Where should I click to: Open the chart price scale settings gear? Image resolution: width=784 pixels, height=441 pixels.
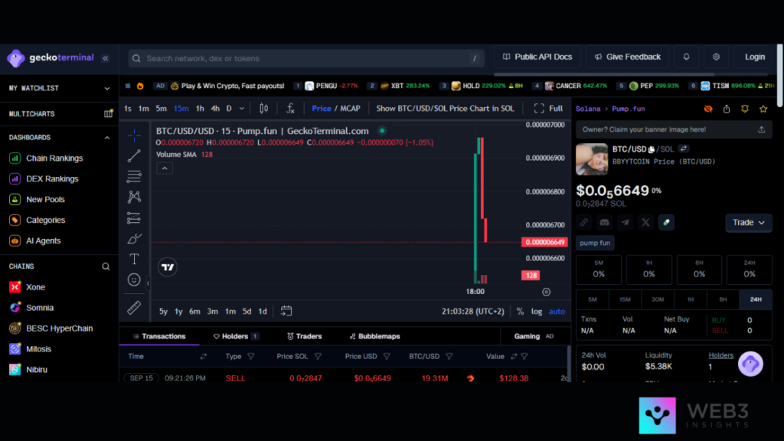coord(546,292)
